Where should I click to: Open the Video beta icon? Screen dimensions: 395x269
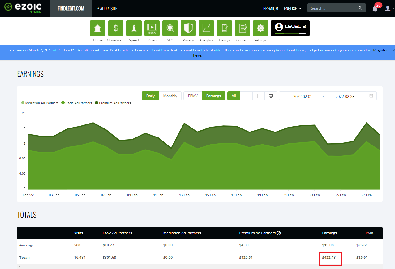pos(152,28)
